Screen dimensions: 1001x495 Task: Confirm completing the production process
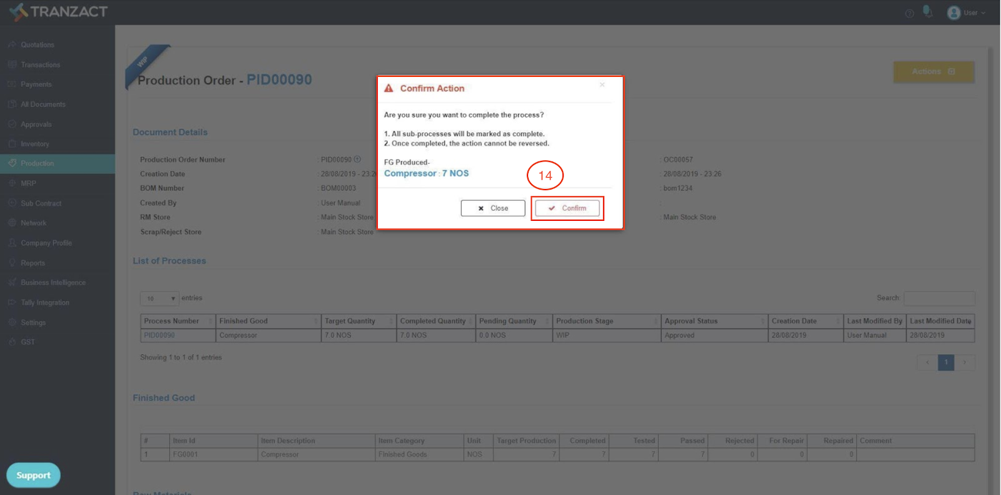coord(567,208)
